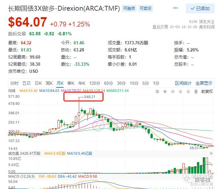Click the 5199 球友关注 follower count
This screenshot has width=217, height=189.
tap(202, 22)
